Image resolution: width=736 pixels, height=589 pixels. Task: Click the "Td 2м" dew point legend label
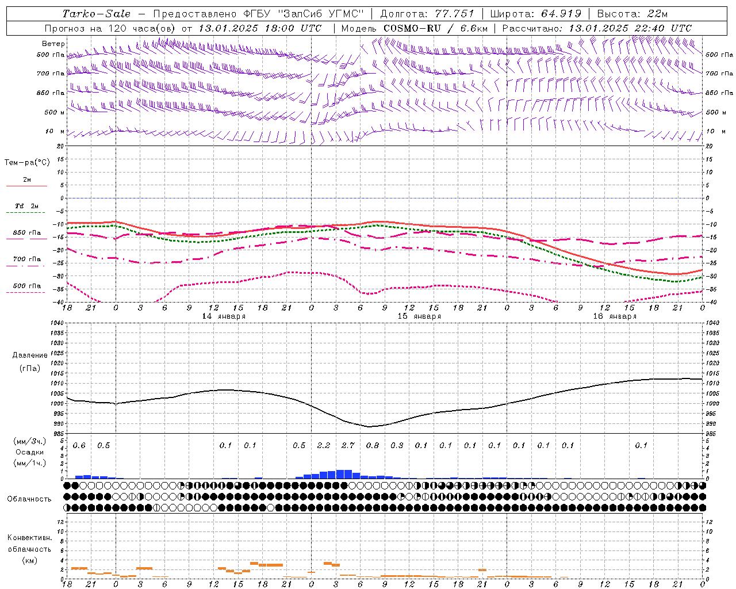[27, 206]
